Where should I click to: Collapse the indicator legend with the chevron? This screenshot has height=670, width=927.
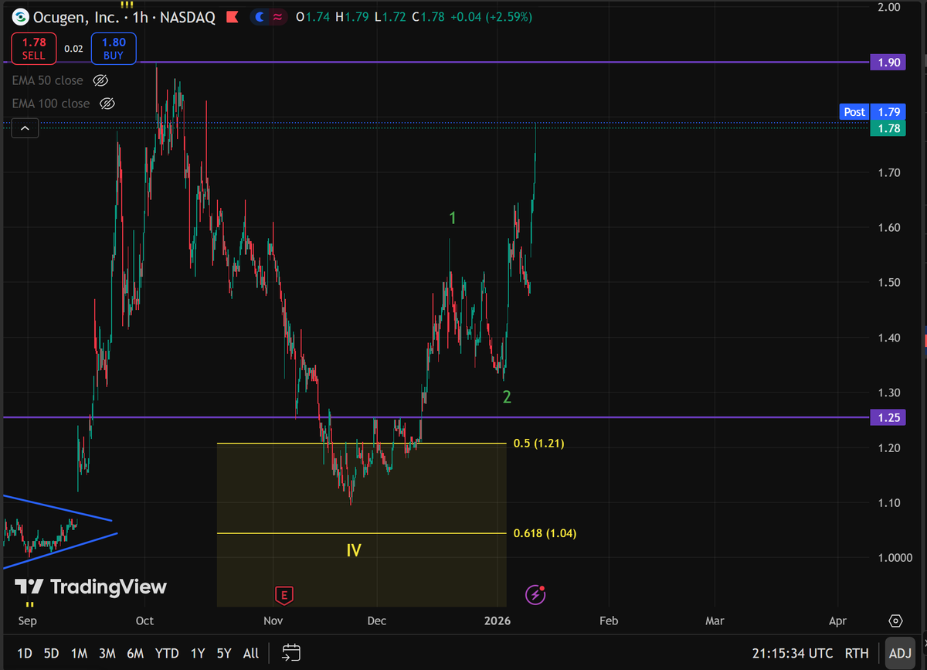tap(24, 128)
